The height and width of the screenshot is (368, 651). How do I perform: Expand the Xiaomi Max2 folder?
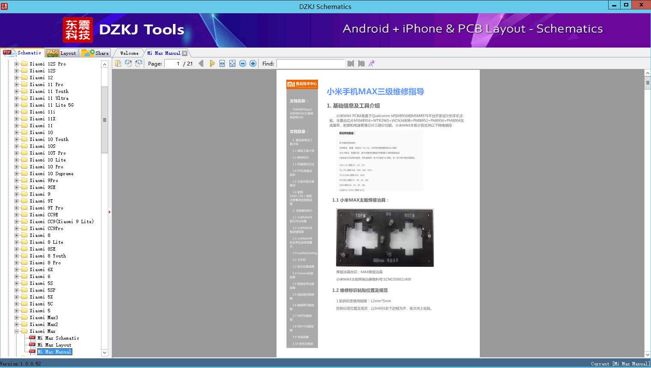[x=16, y=324]
